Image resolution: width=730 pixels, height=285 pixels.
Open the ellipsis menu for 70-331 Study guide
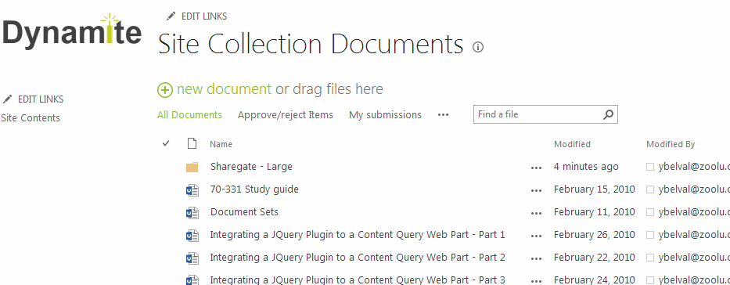coord(536,190)
